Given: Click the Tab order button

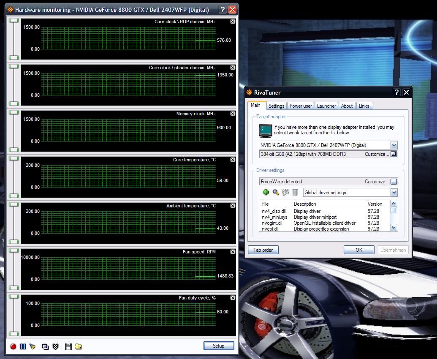Looking at the screenshot, I should pyautogui.click(x=263, y=250).
